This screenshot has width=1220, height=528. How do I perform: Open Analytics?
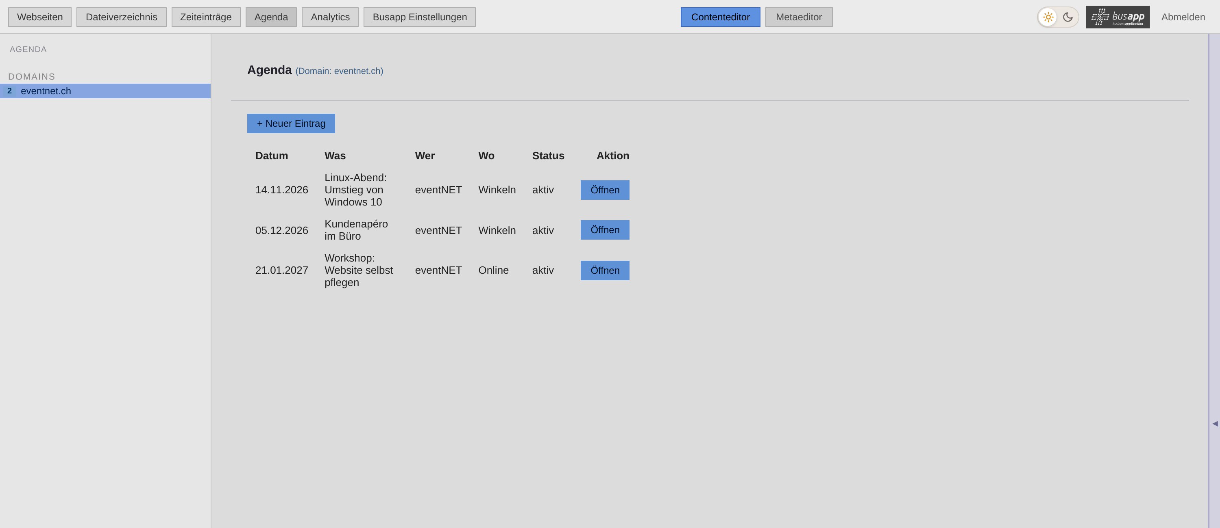point(330,17)
